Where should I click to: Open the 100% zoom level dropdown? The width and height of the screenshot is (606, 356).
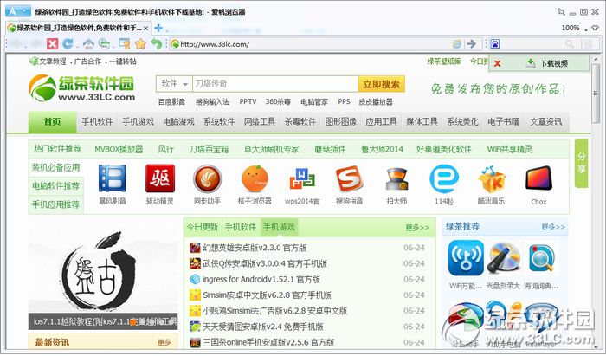[x=574, y=29]
